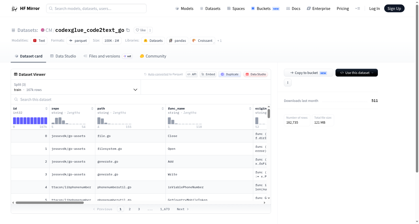Click the sort icon on id column
The image size is (419, 224).
click(x=46, y=108)
